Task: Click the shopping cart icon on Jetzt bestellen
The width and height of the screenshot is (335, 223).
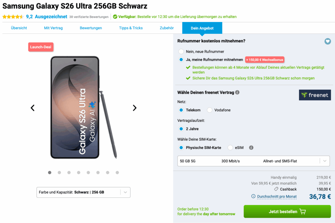Action: (x=303, y=211)
